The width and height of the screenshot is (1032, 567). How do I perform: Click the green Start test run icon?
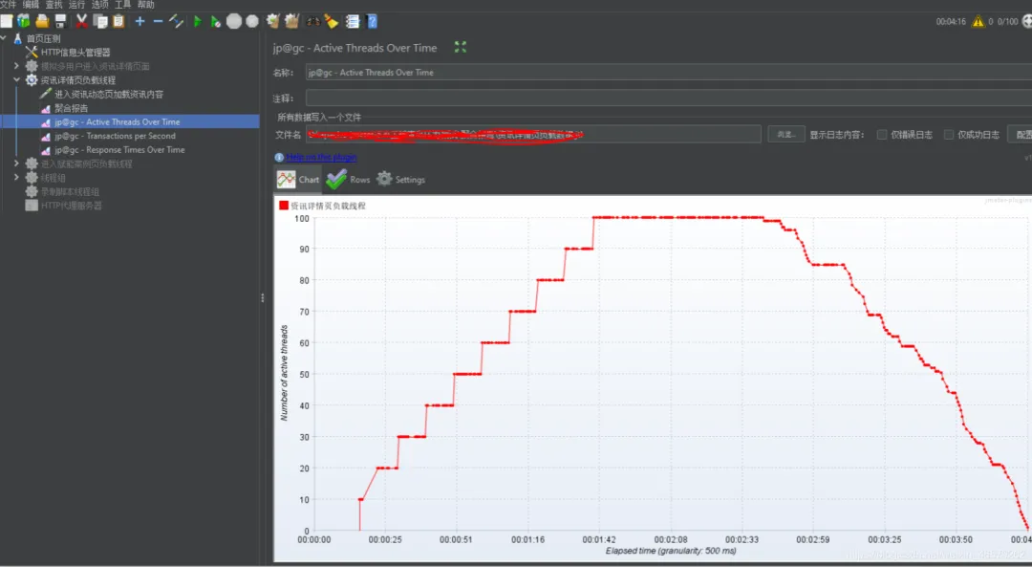click(x=198, y=22)
